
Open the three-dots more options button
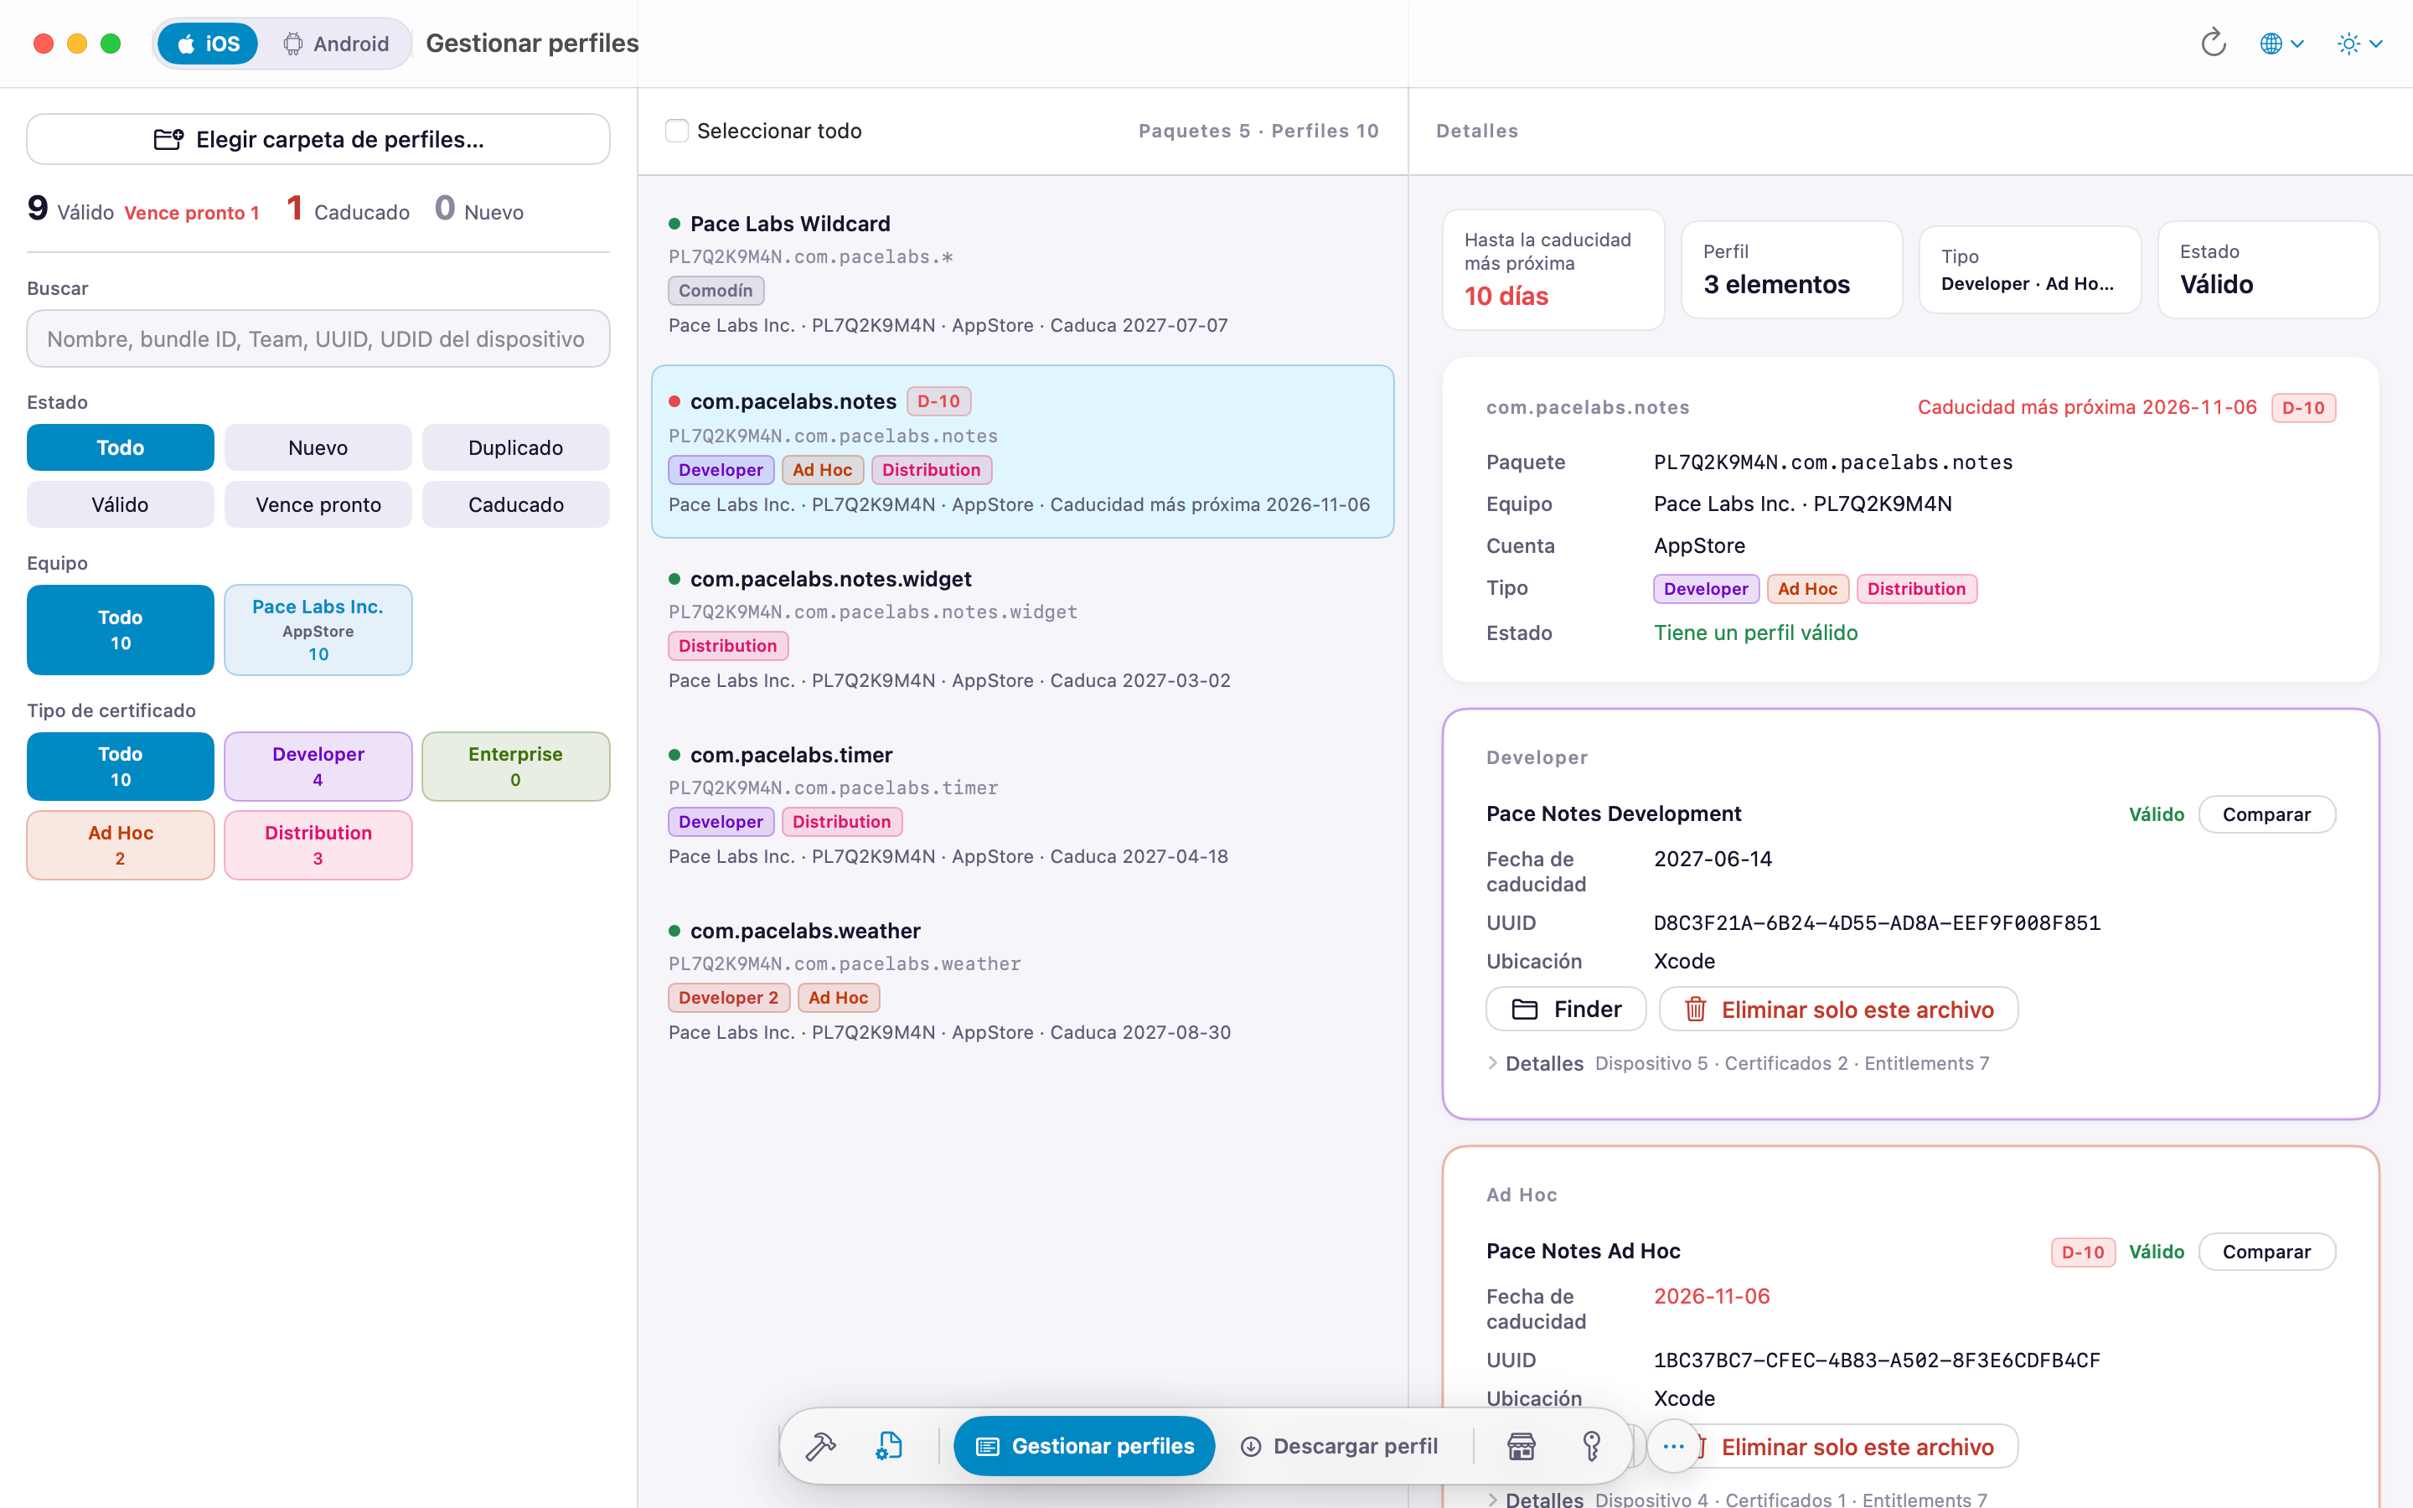coord(1673,1446)
